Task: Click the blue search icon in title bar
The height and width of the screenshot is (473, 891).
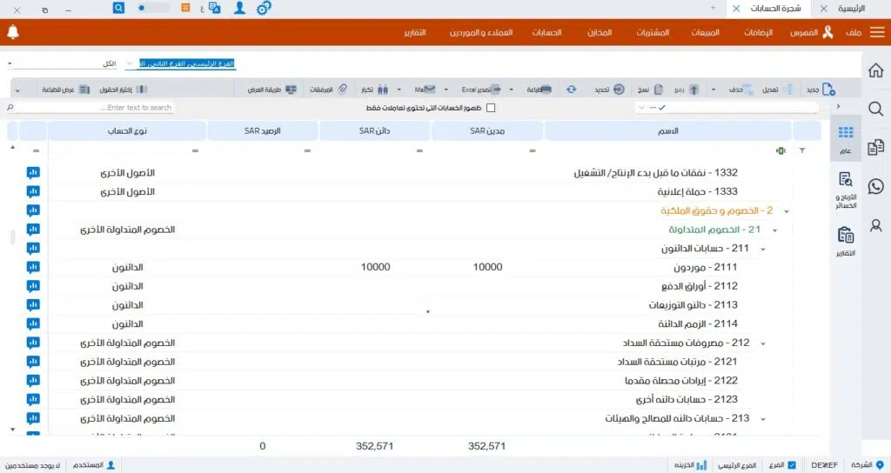Action: pyautogui.click(x=118, y=8)
